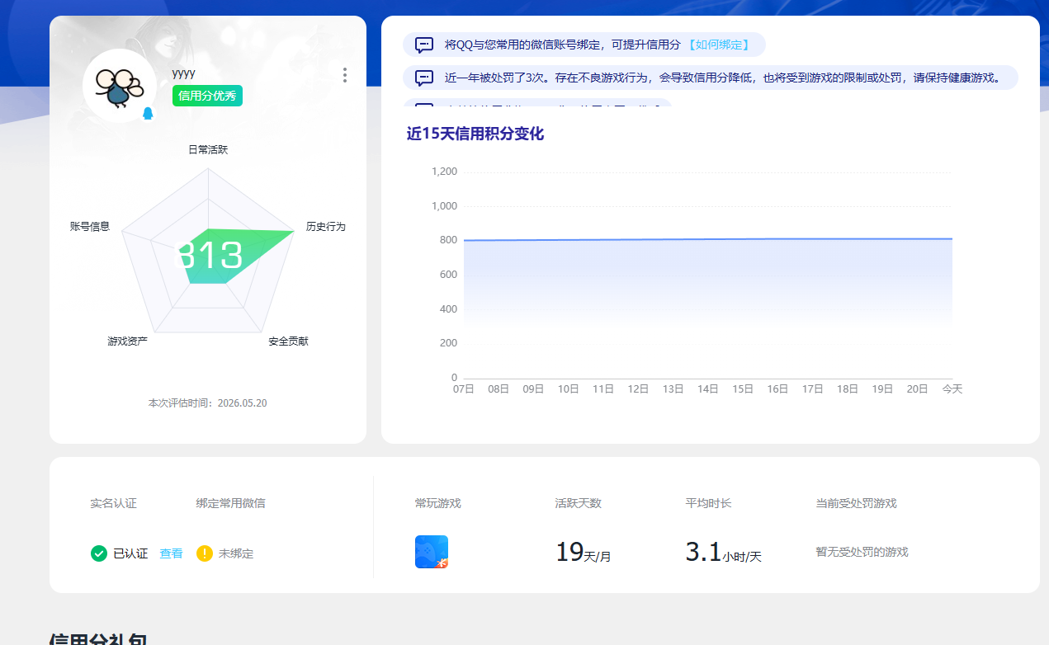
Task: Click the notice about binding QQ with WeChat
Action: point(584,45)
